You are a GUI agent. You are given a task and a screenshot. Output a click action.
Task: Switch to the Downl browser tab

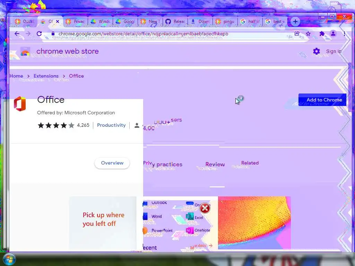click(200, 21)
